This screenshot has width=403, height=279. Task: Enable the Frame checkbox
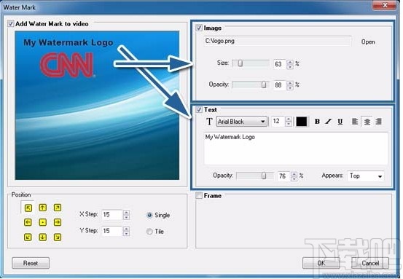(x=199, y=196)
